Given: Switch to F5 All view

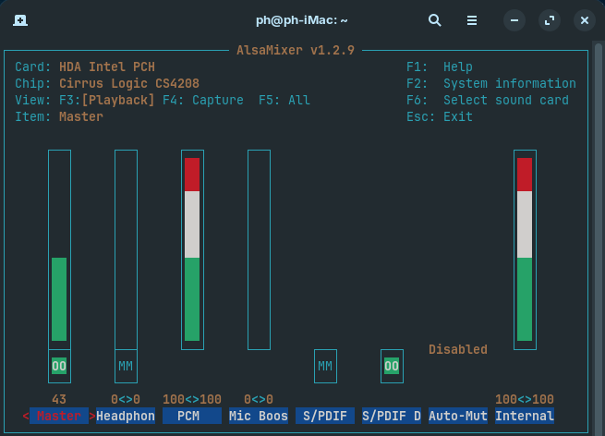Looking at the screenshot, I should click(x=284, y=101).
